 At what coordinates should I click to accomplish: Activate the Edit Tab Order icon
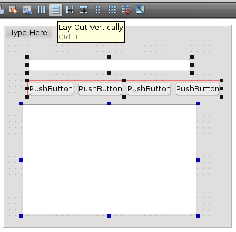coord(28,10)
